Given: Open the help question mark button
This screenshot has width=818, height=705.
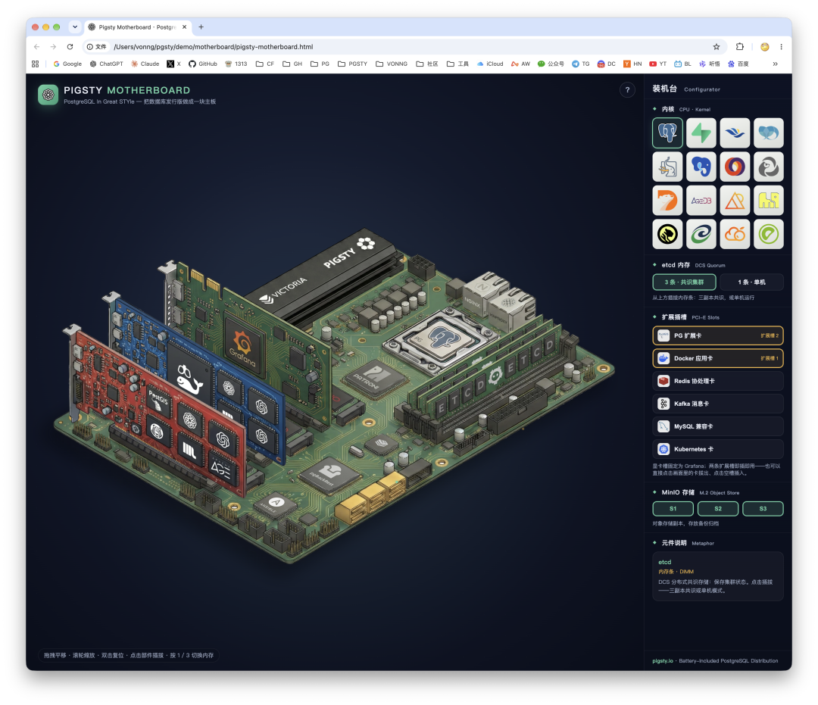Looking at the screenshot, I should pyautogui.click(x=627, y=89).
